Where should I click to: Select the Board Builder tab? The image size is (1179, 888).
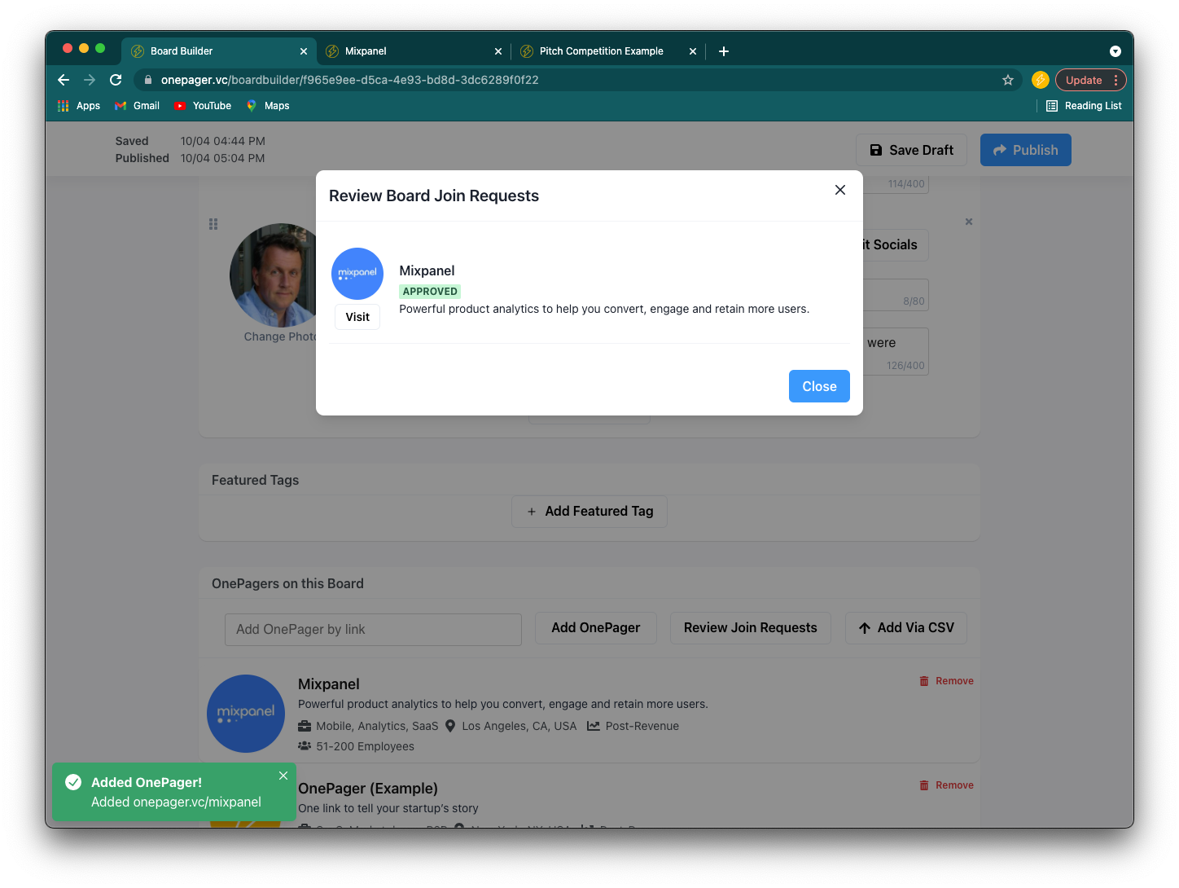pyautogui.click(x=219, y=51)
